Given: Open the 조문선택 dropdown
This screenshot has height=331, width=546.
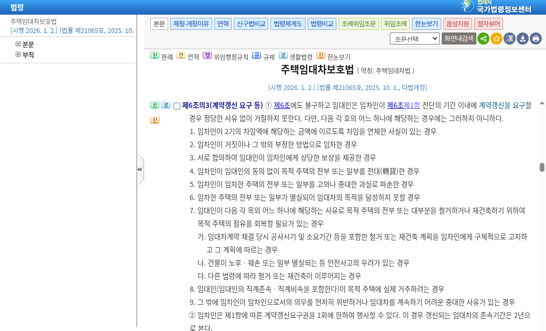Looking at the screenshot, I should [414, 39].
